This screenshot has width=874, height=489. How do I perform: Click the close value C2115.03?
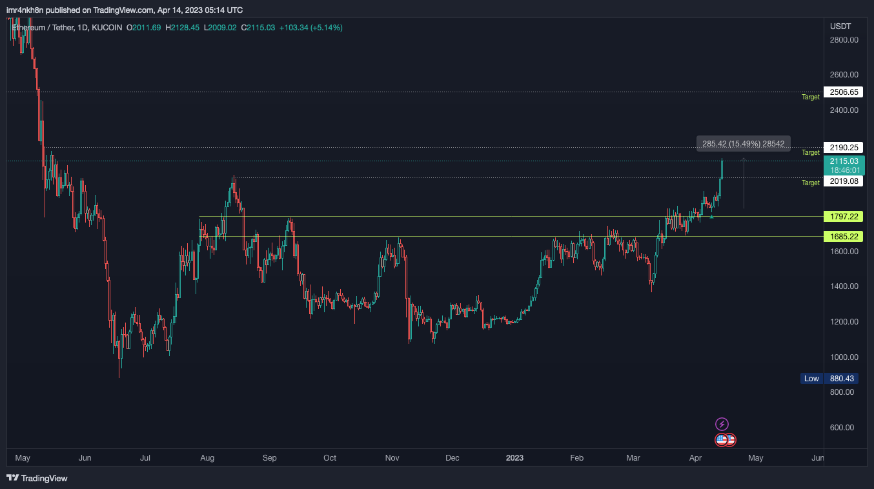click(x=258, y=28)
